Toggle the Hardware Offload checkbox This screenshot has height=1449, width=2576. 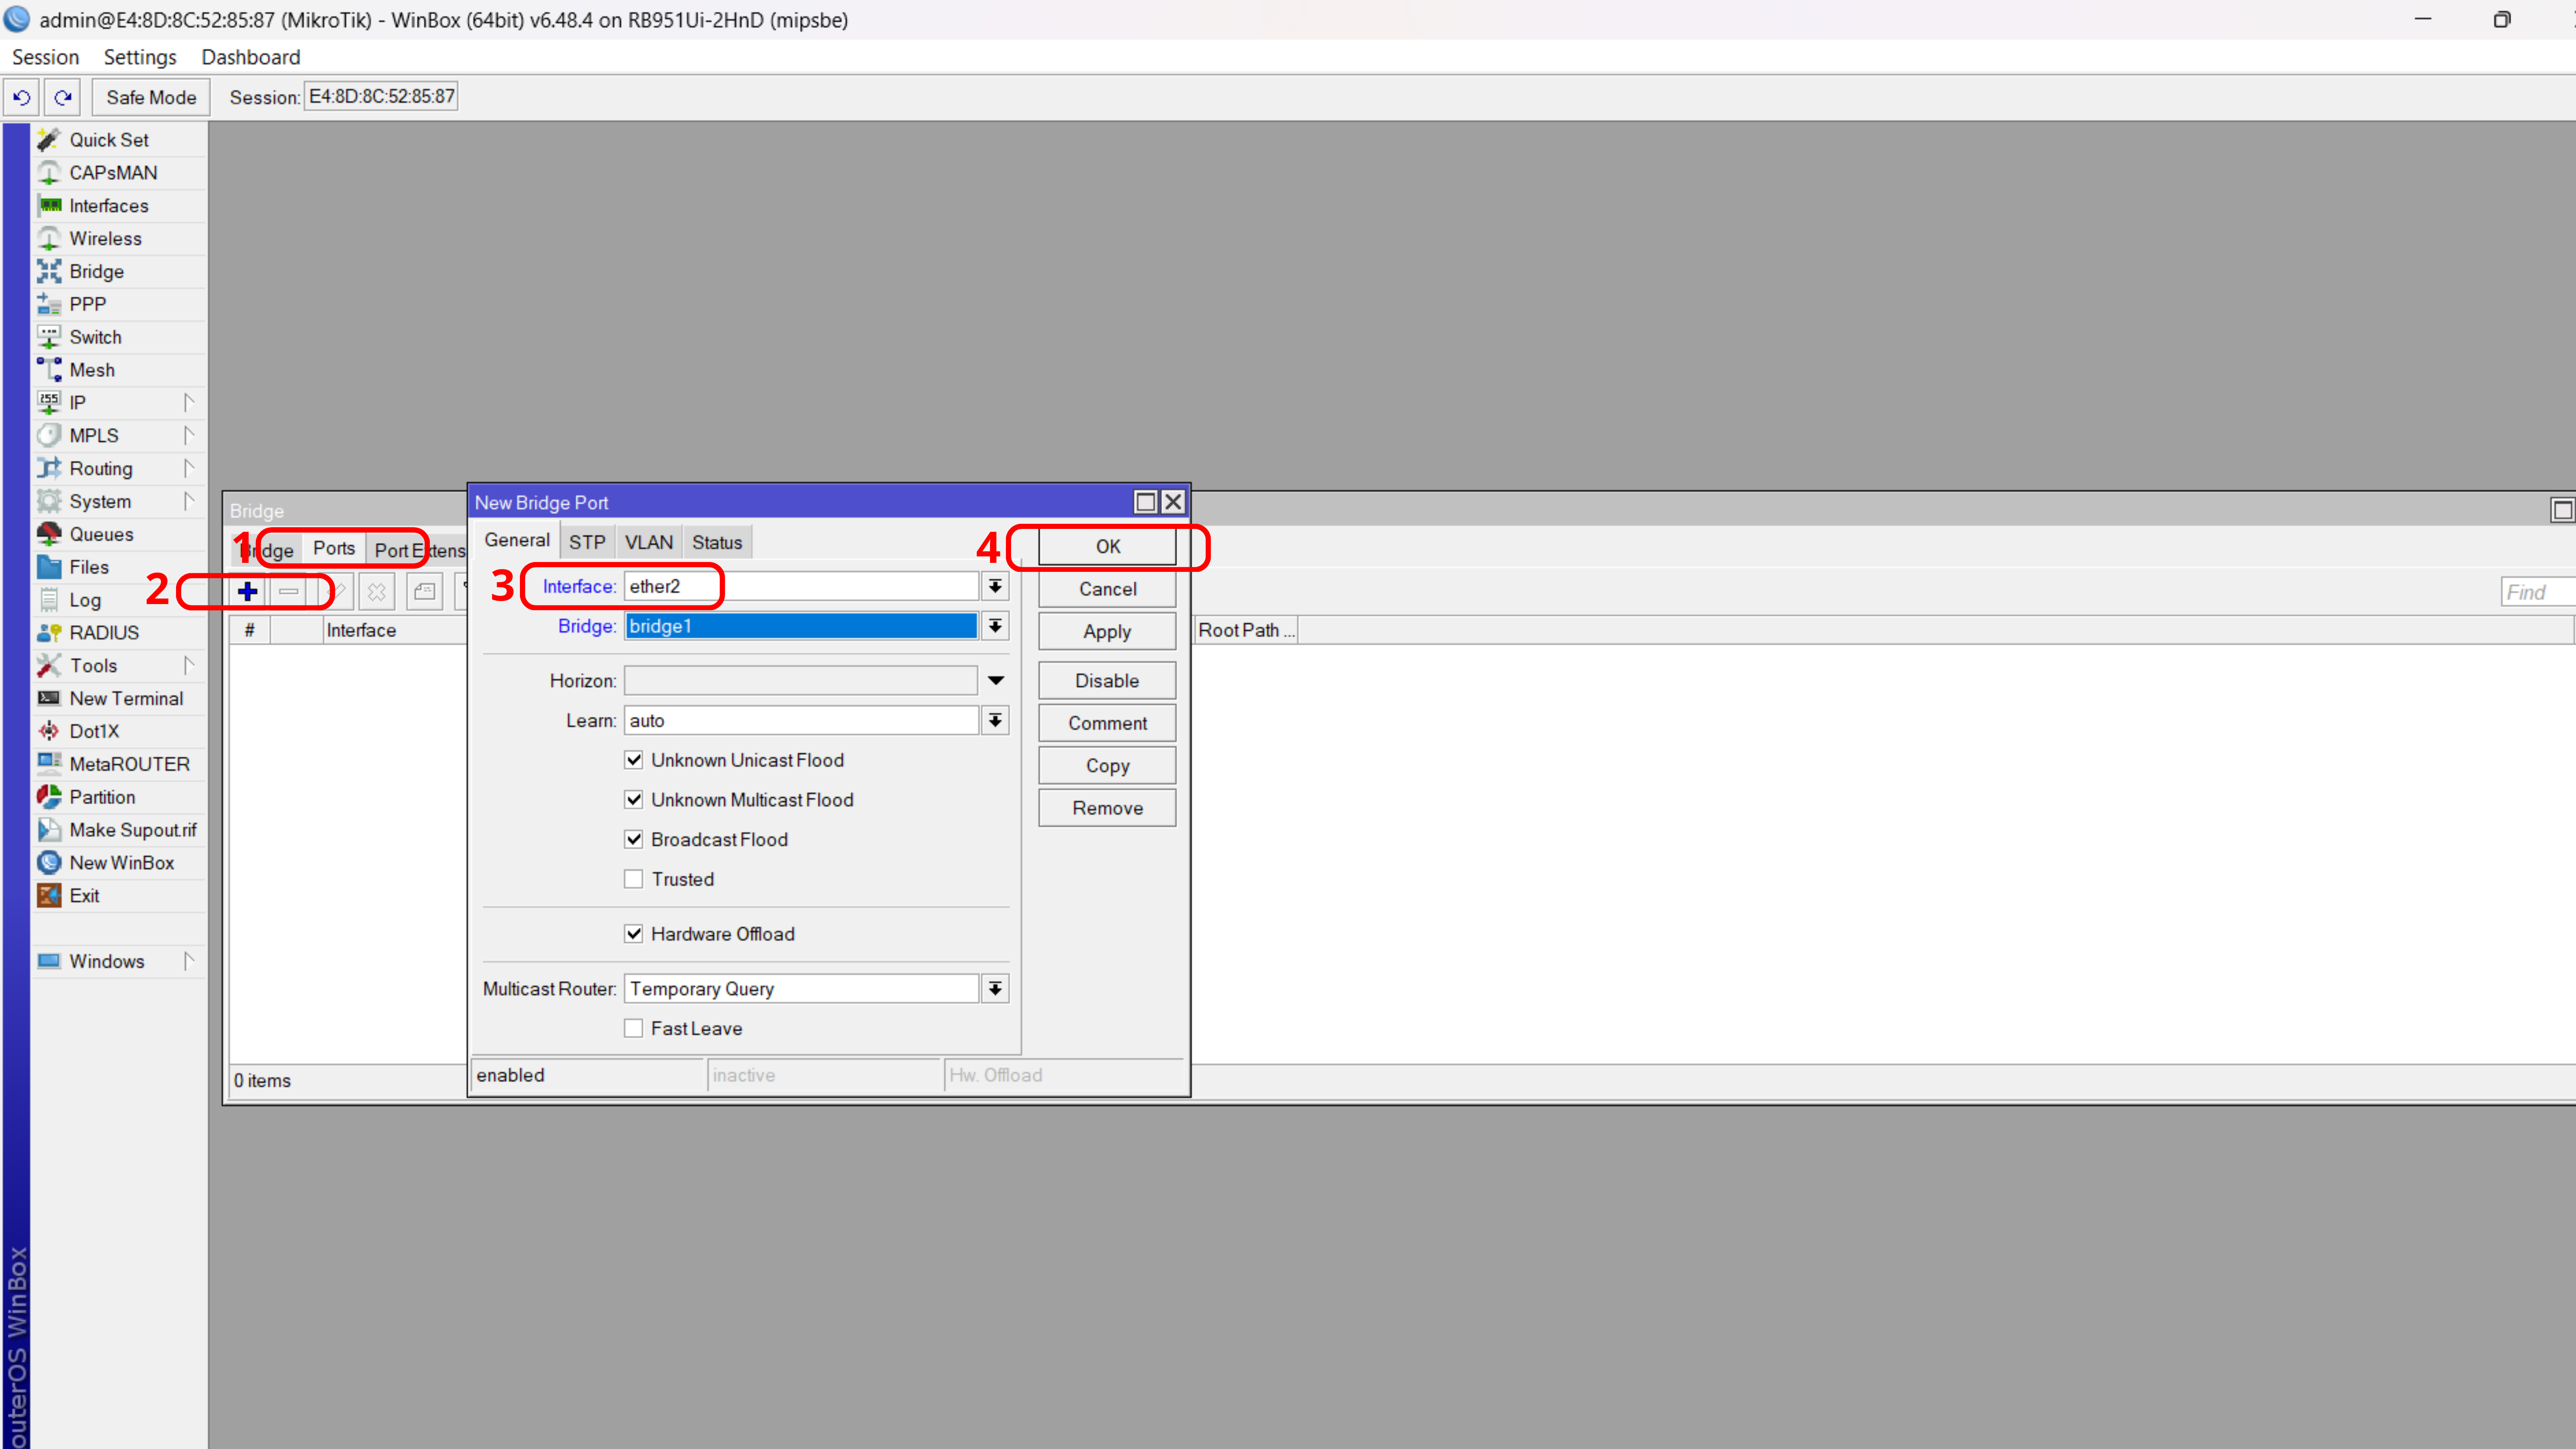point(634,934)
